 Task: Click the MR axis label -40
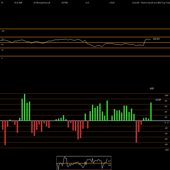tap(166, 134)
